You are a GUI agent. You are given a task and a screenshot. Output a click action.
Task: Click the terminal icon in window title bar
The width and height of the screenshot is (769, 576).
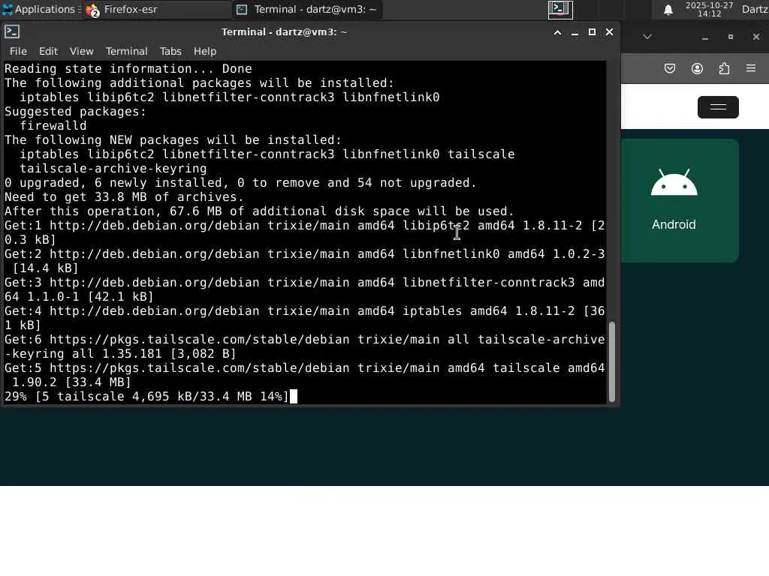coord(12,31)
